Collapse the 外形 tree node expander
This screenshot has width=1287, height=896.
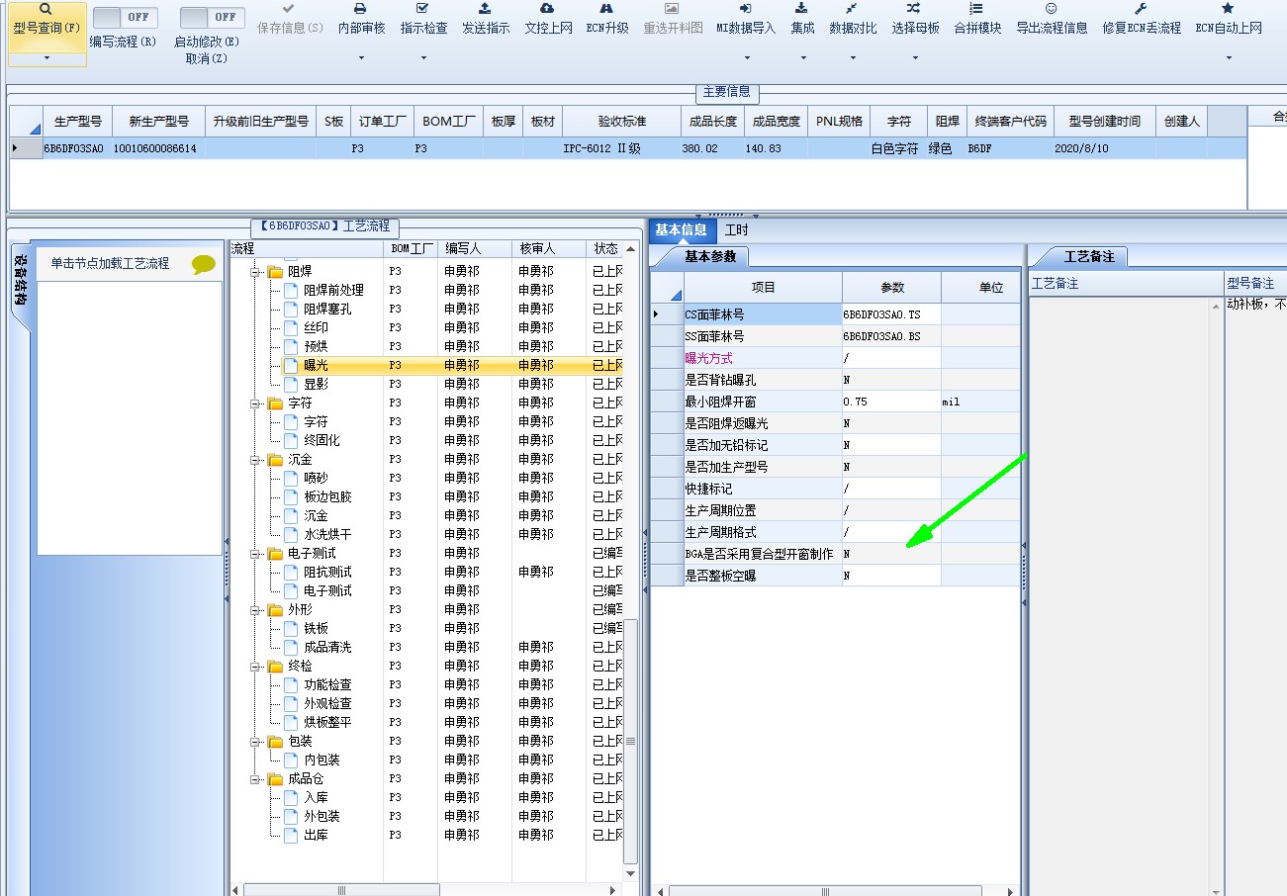[255, 610]
